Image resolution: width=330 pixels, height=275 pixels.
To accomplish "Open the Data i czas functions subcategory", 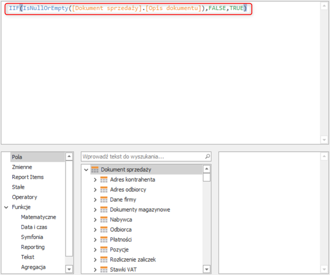I will tap(34, 227).
